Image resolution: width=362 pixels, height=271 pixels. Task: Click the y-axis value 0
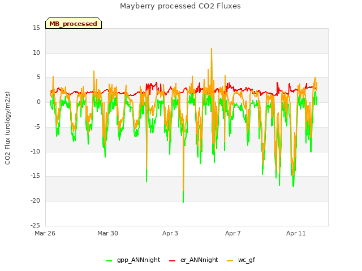(x=38, y=102)
